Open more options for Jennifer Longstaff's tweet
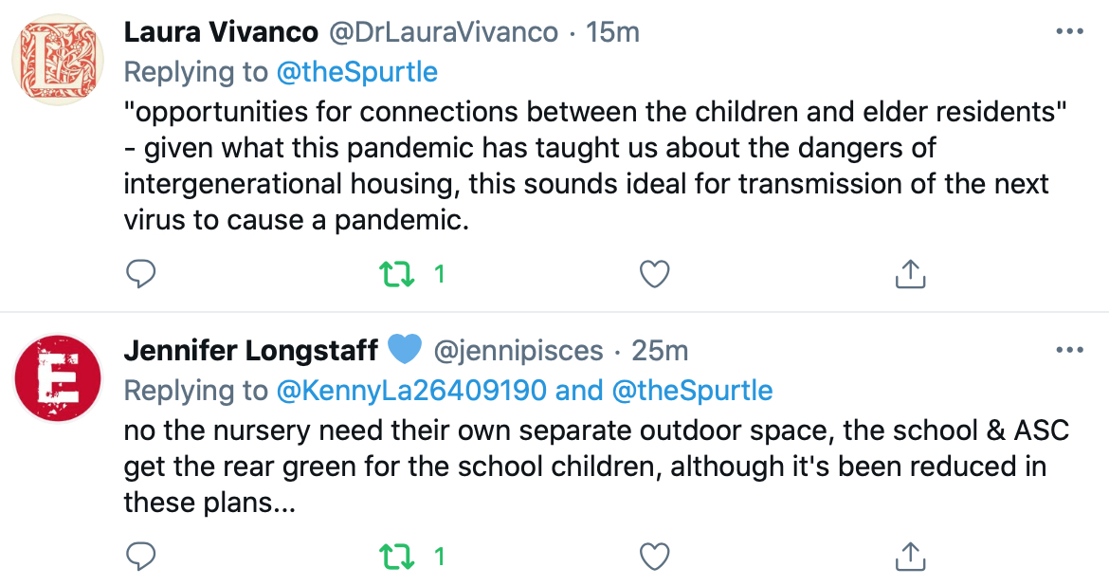This screenshot has width=1109, height=586. [1069, 350]
